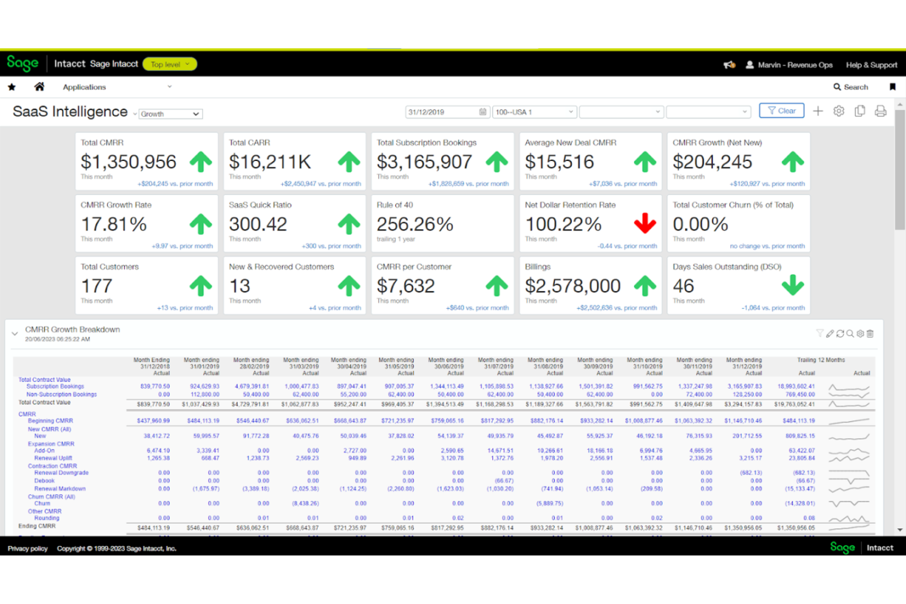Viewport: 906px width, 604px height.
Task: Click the Favorites star icon
Action: tap(12, 87)
